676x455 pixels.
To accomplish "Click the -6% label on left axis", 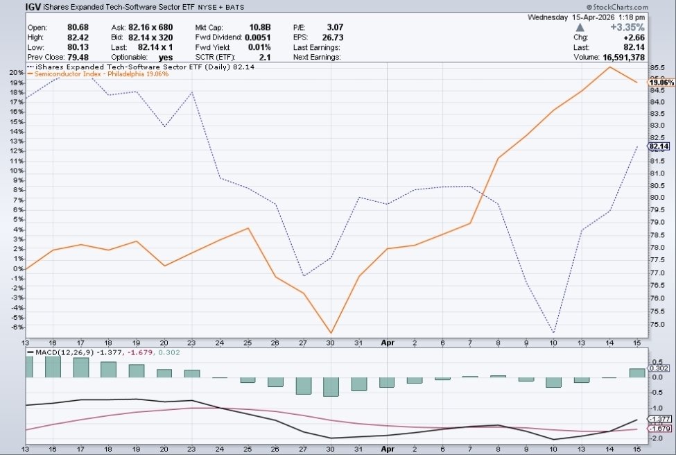I will click(x=17, y=327).
